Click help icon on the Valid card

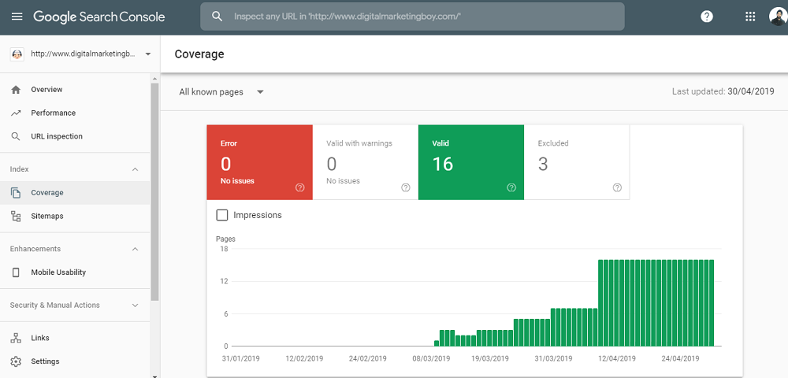[x=511, y=187]
